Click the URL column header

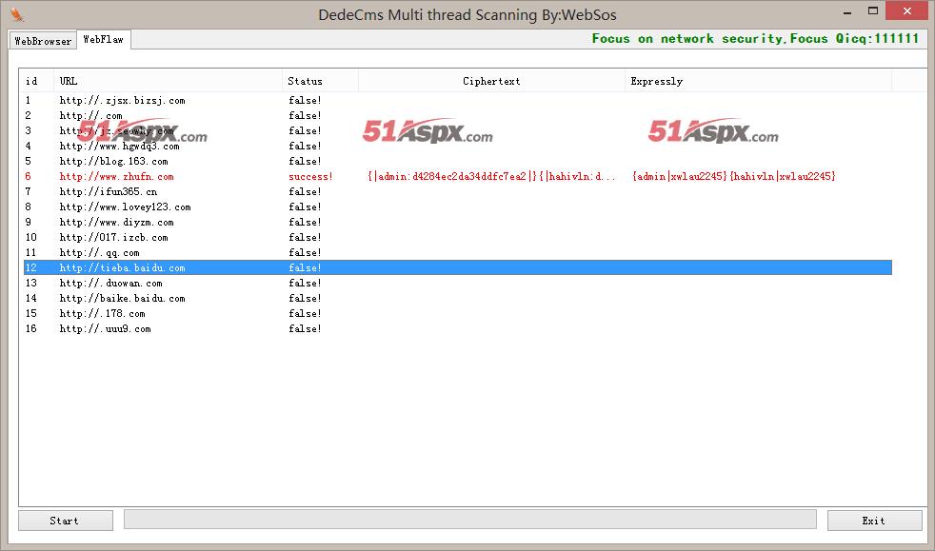pos(168,81)
